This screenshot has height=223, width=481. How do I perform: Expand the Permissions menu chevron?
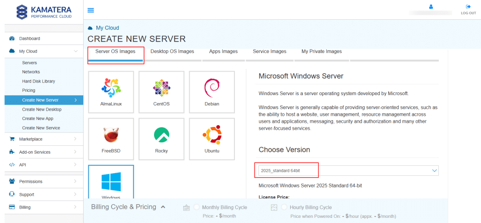(76, 181)
